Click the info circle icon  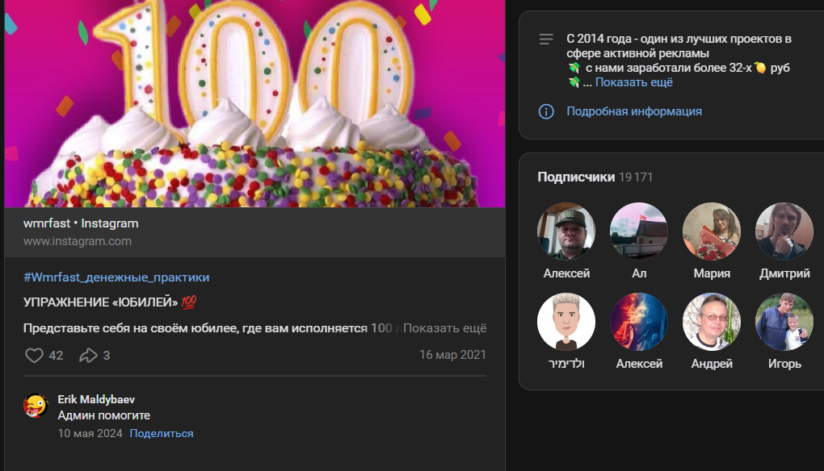546,111
